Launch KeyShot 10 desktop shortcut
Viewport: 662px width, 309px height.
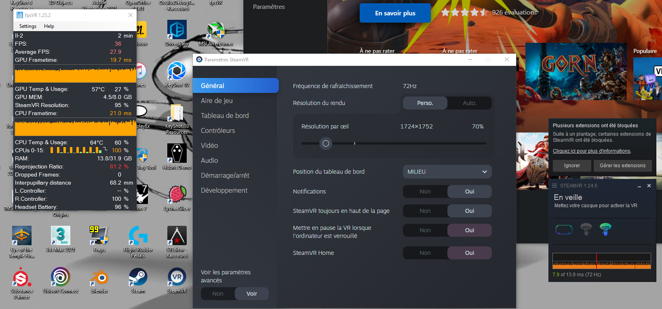[177, 74]
